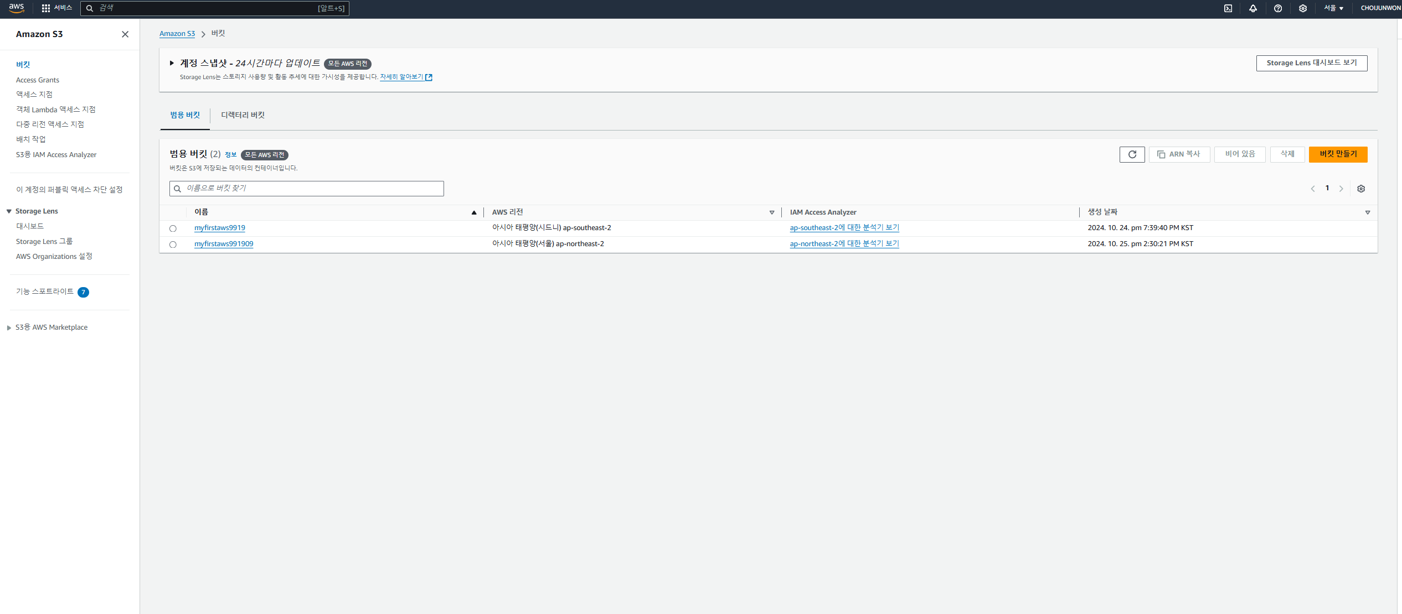Open AWS Organizations 설정

[54, 257]
